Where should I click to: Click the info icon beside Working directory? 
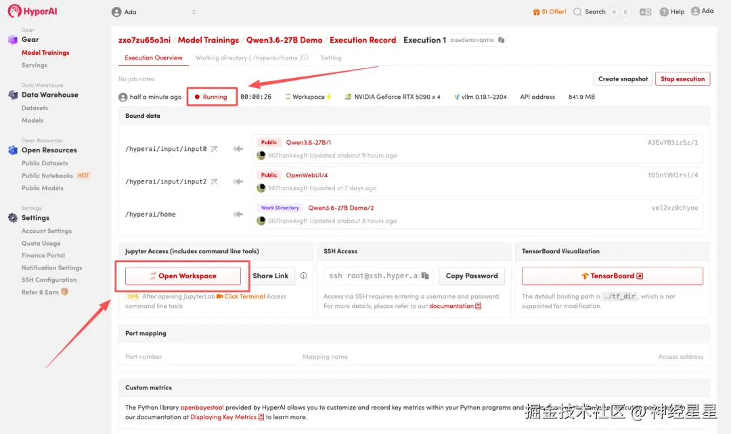tap(305, 58)
